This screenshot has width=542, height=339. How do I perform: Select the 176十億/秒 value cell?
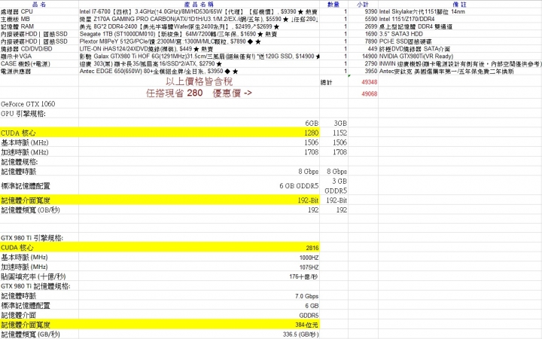coord(199,276)
